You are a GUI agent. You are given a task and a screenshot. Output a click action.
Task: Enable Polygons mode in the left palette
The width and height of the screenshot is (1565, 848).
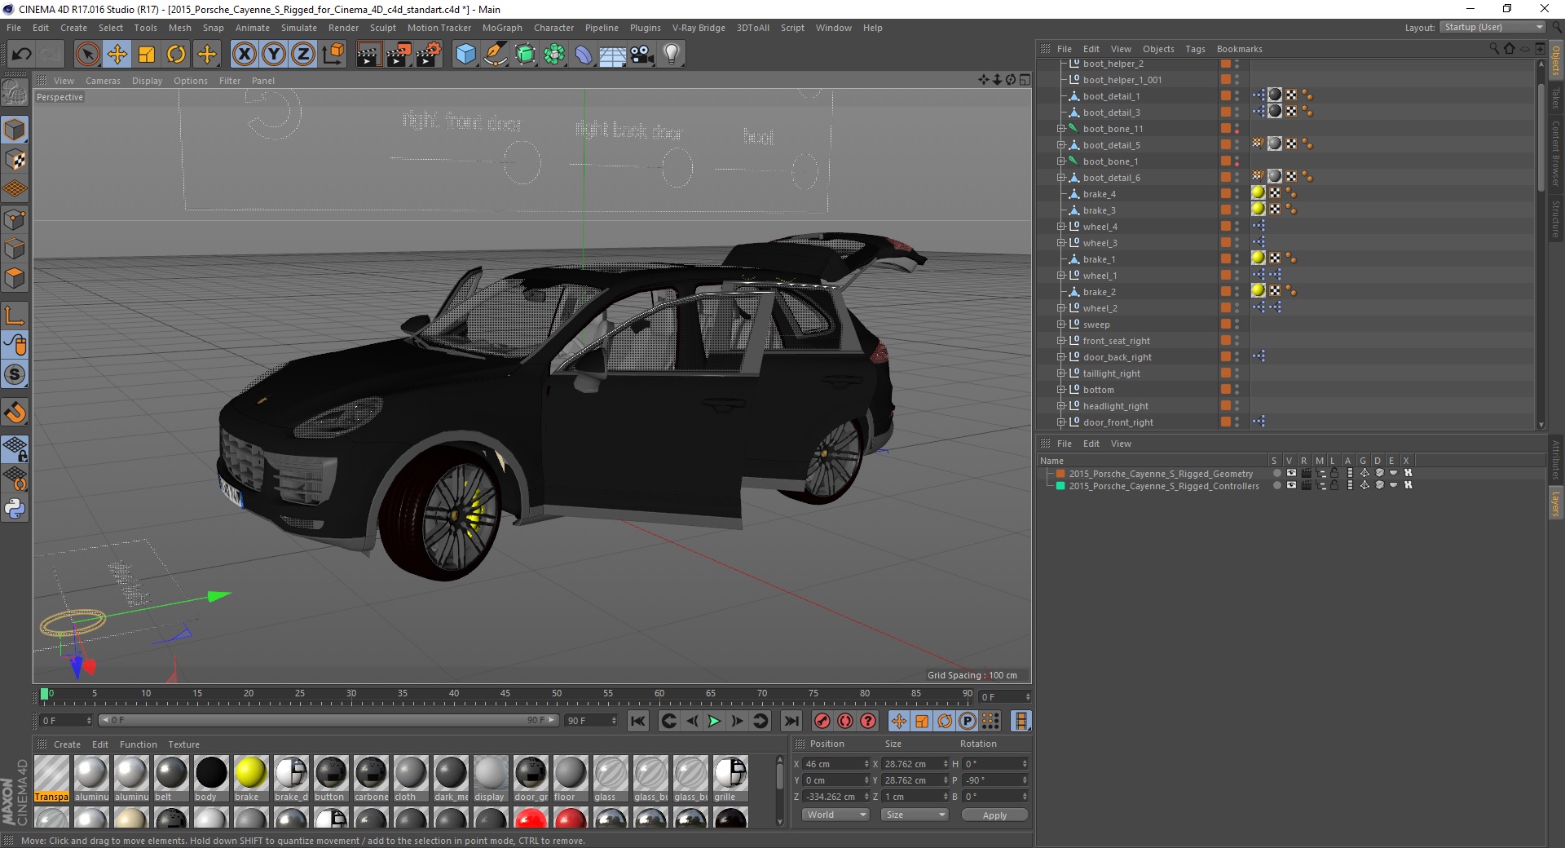point(15,279)
